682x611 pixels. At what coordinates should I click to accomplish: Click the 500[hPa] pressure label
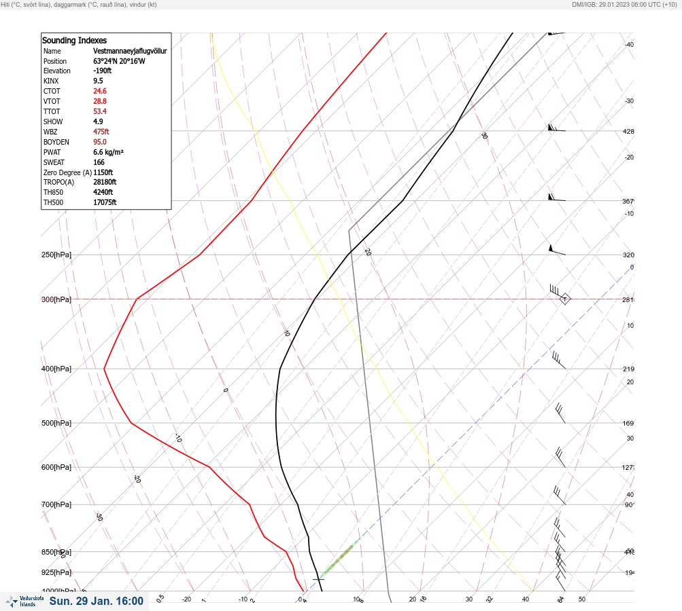56,423
